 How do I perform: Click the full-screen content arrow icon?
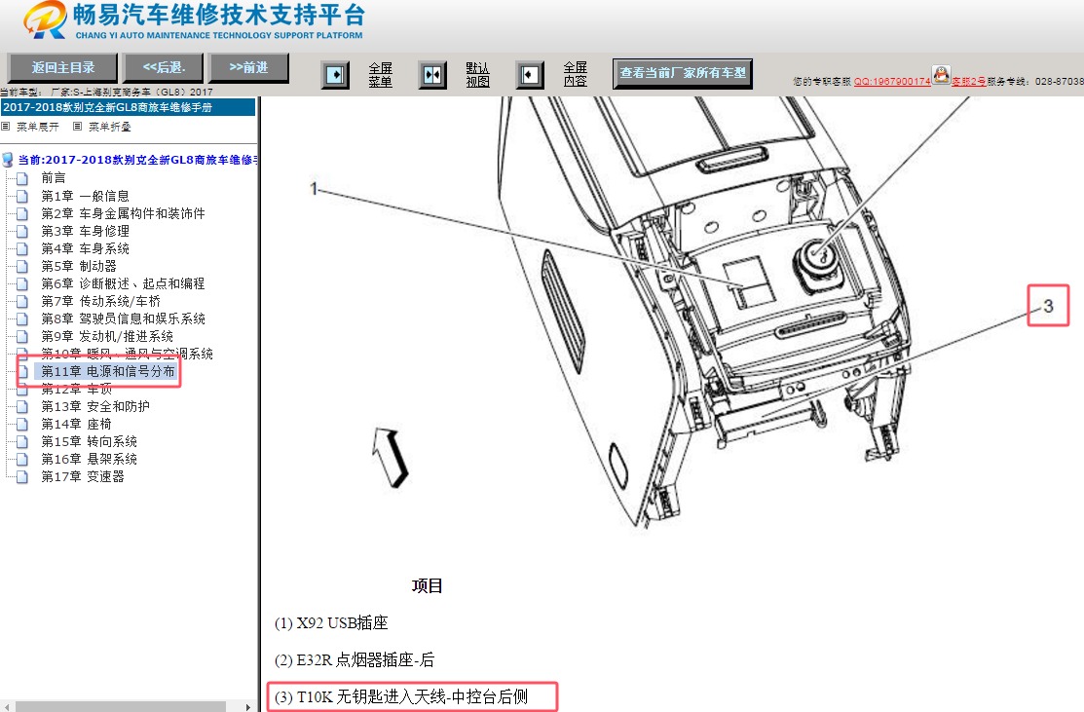[530, 74]
